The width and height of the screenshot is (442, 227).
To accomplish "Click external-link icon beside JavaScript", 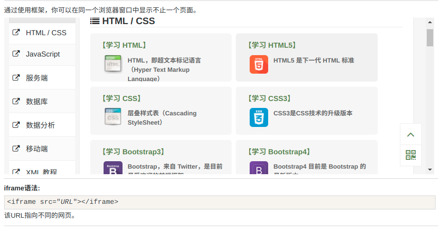I will tap(16, 53).
